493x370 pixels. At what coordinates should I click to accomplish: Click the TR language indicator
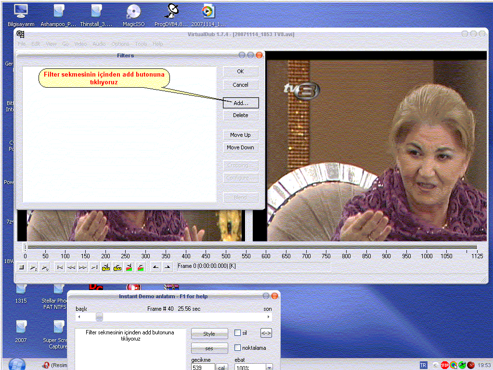point(423,365)
